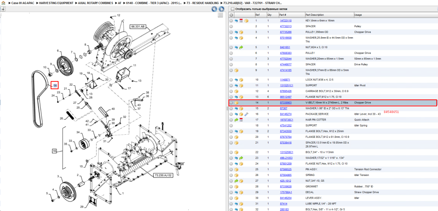This screenshot has height=211, width=438.
Task: Click the gray square diagram tool button
Action: 221,14
